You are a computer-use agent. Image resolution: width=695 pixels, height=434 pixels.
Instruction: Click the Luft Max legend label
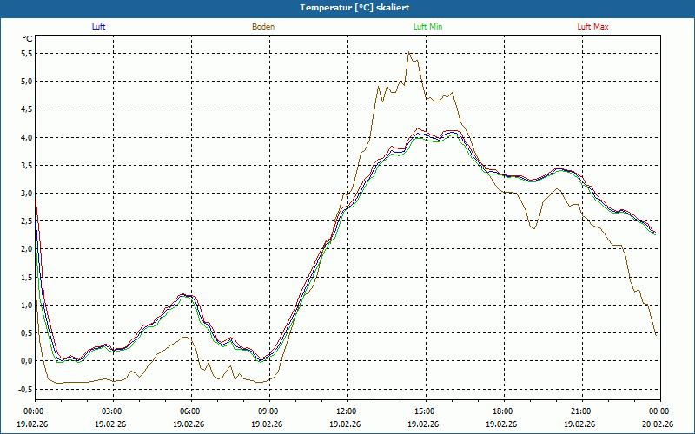[x=593, y=27]
